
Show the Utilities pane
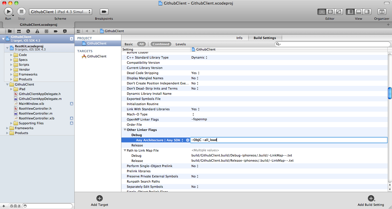[x=367, y=12]
